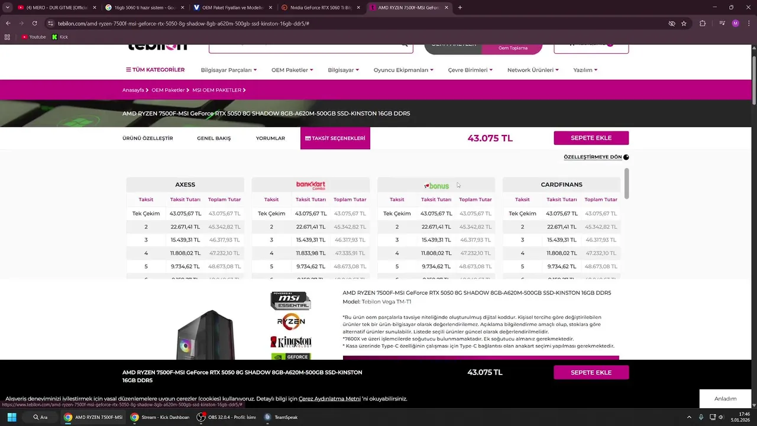The width and height of the screenshot is (757, 426).
Task: Open the Chrome three-dot menu
Action: (748, 23)
